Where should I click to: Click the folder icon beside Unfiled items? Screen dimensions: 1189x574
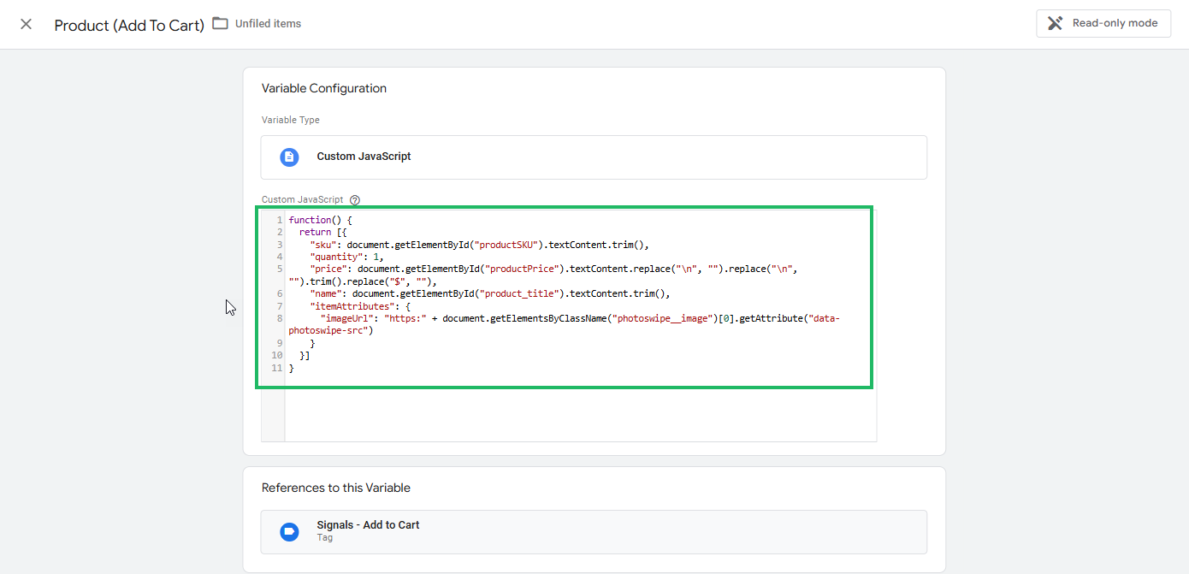(x=221, y=23)
